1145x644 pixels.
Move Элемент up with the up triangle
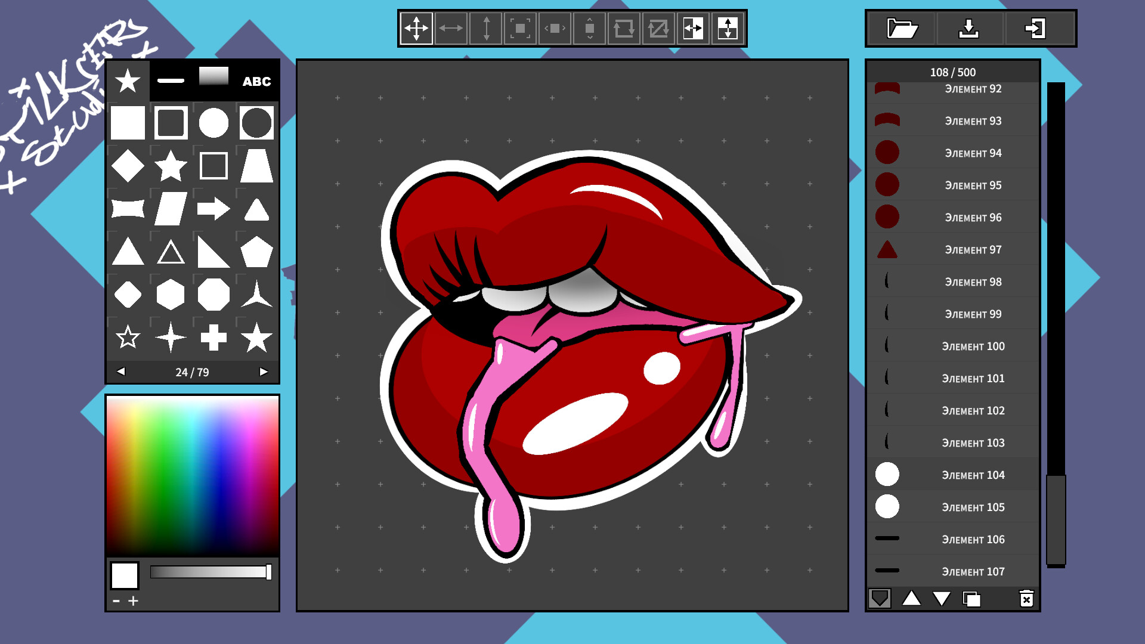click(x=911, y=600)
